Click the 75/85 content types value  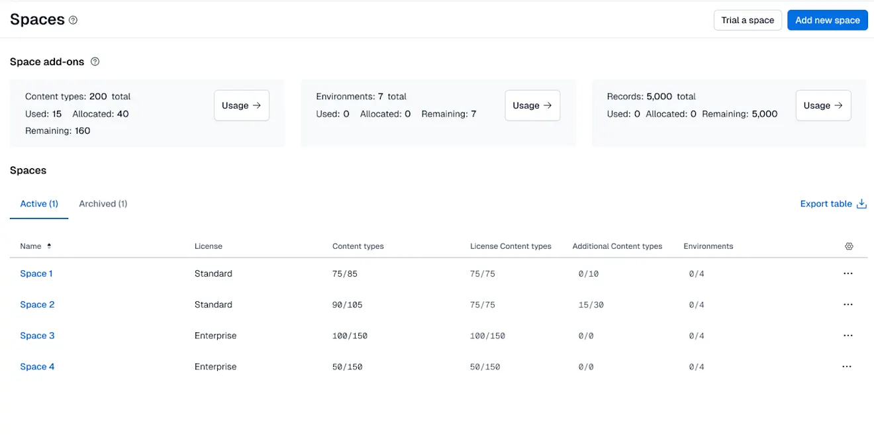(x=345, y=273)
